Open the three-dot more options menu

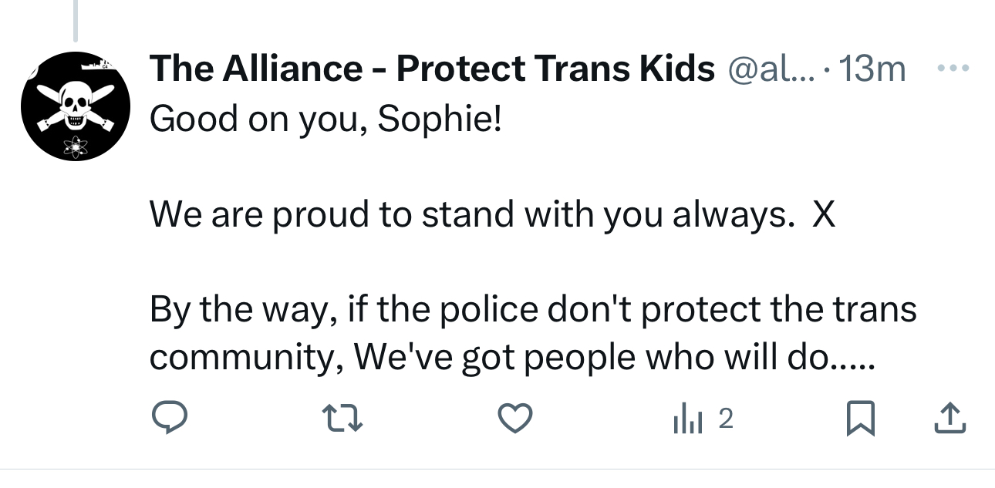[953, 69]
